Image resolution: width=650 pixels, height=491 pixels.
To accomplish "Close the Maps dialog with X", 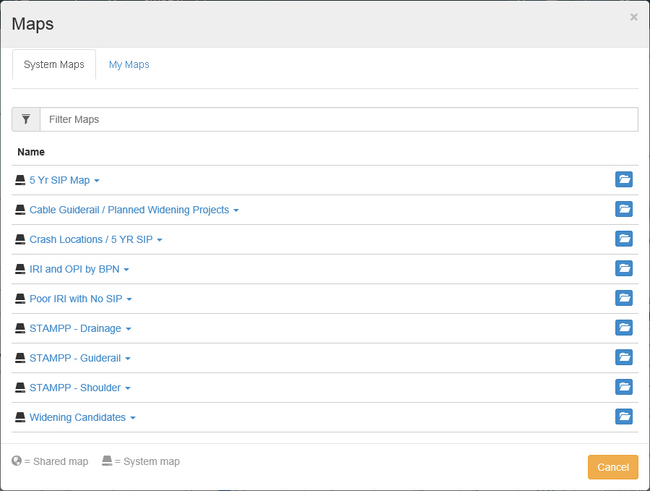I will point(633,17).
